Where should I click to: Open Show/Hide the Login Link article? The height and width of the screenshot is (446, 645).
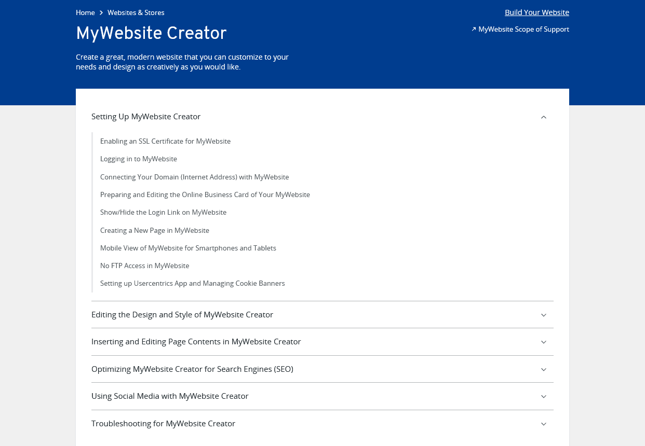pyautogui.click(x=164, y=212)
